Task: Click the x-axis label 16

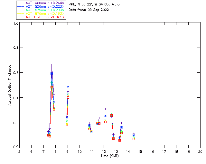Action: (x=152, y=152)
